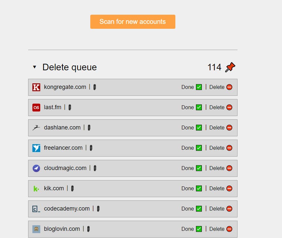The height and width of the screenshot is (238, 282).
Task: Click the 114 queue counter
Action: (x=214, y=67)
